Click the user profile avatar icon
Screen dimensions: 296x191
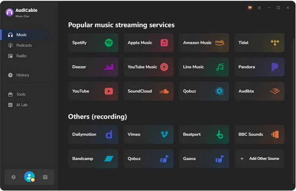(x=30, y=177)
